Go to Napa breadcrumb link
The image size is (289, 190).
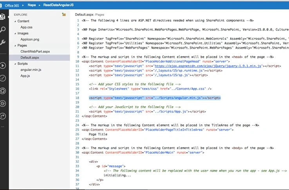point(32,5)
